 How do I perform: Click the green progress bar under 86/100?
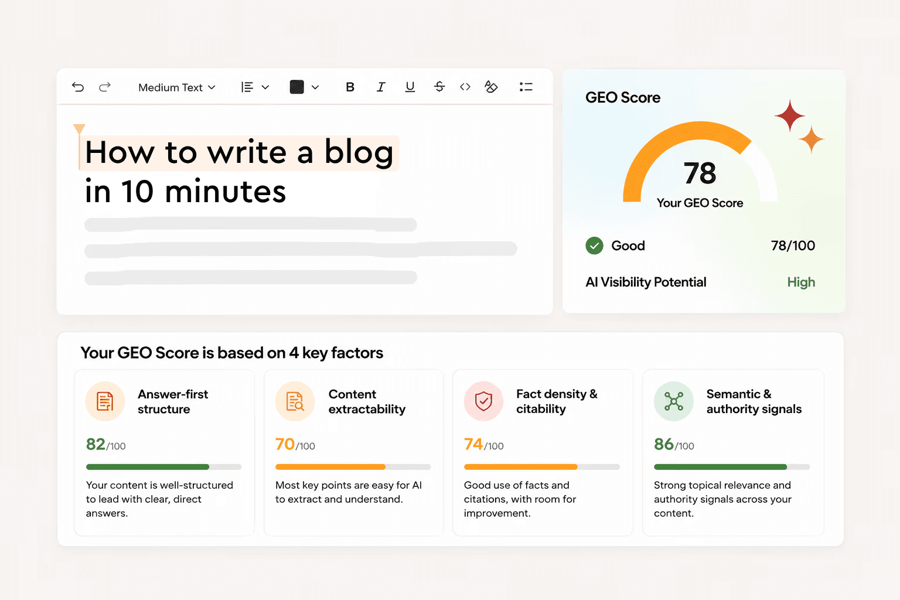(732, 467)
